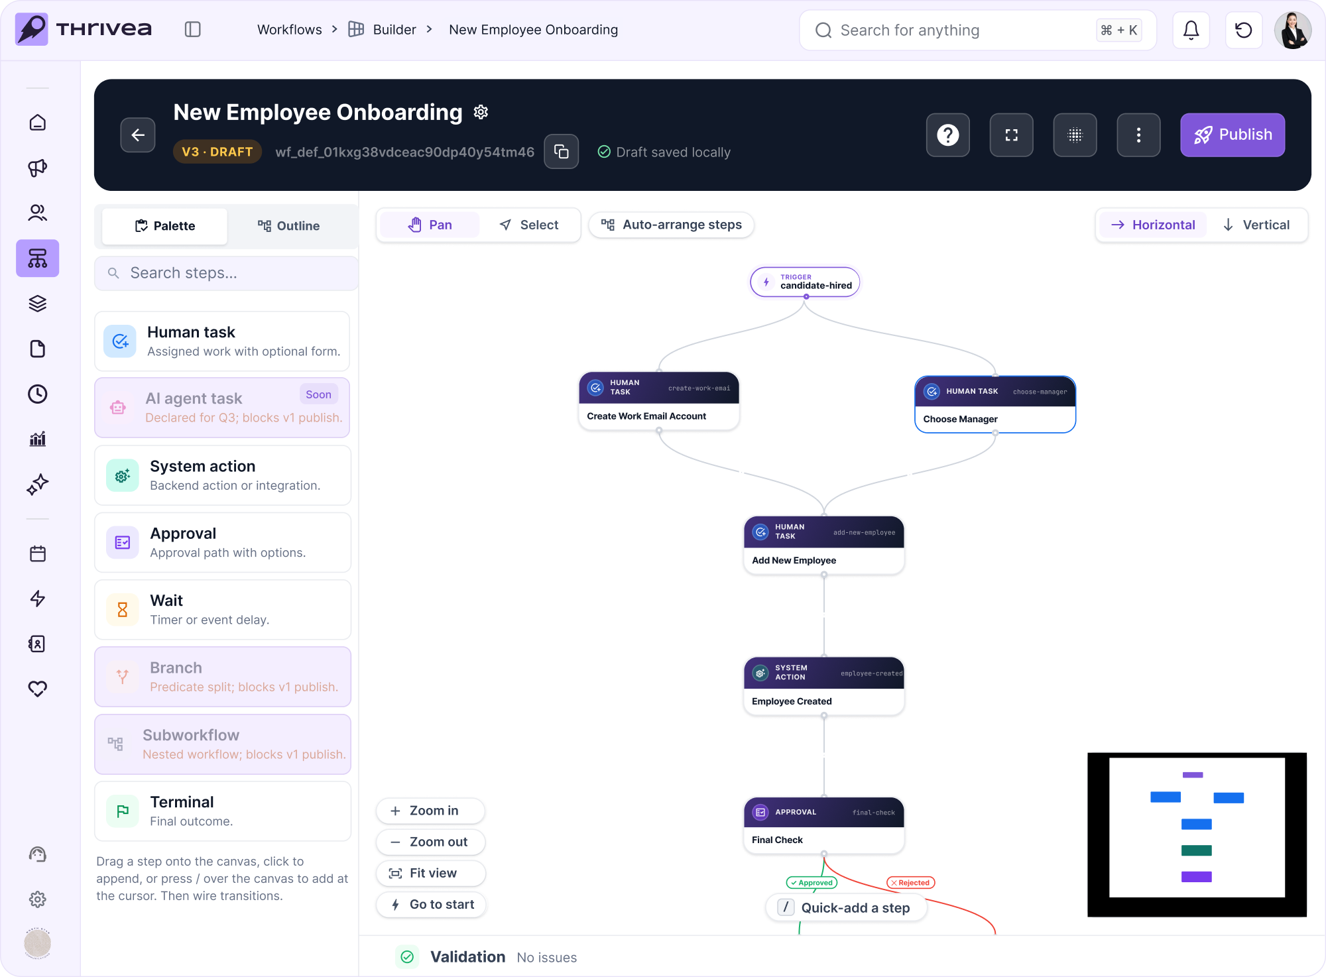Open the Workflows breadcrumb

tap(289, 29)
